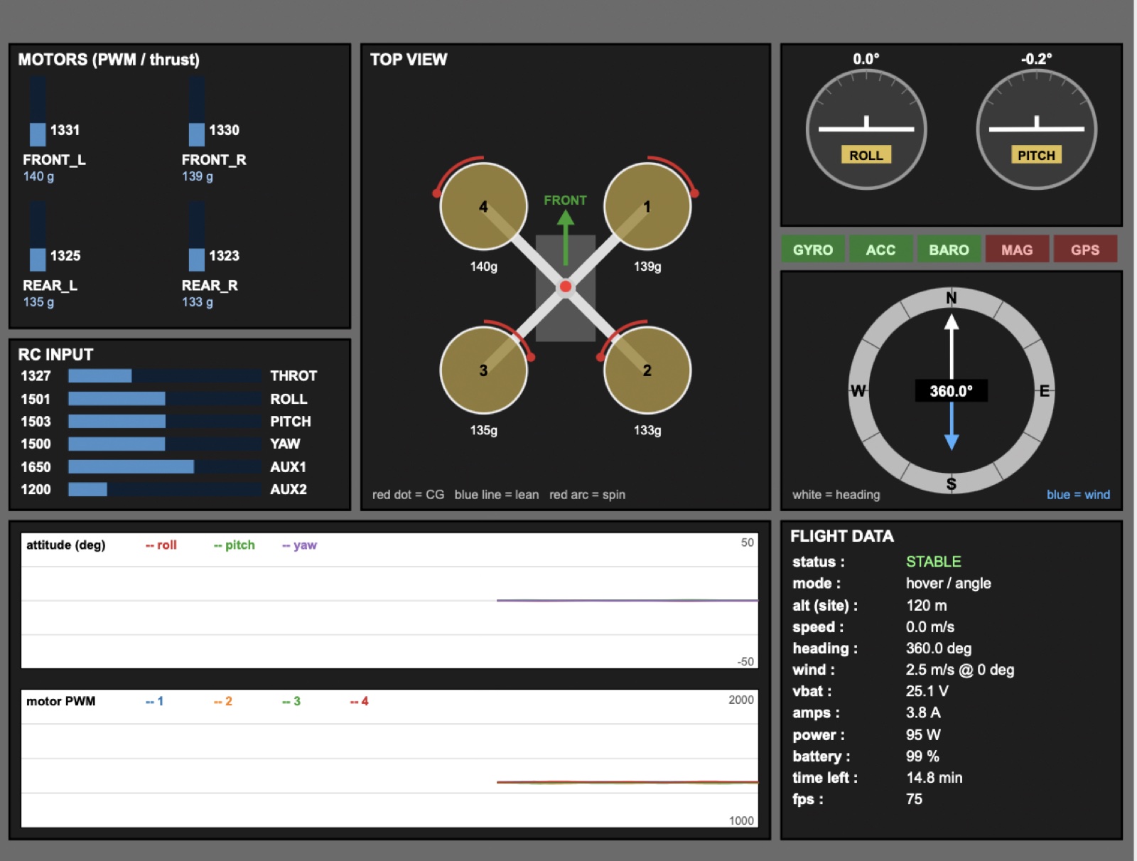Screen dimensions: 1137x861
Task: Click the red CG dot at frame center
Action: click(566, 287)
